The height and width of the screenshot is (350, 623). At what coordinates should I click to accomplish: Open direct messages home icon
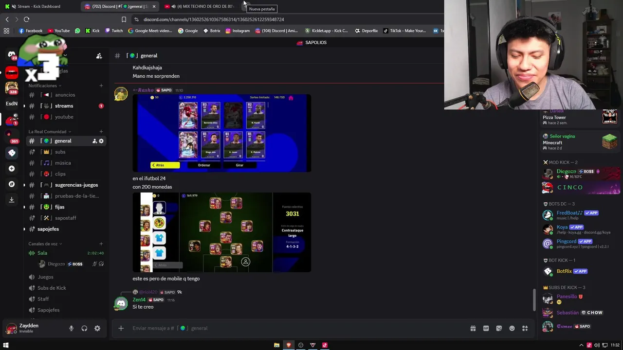[12, 55]
